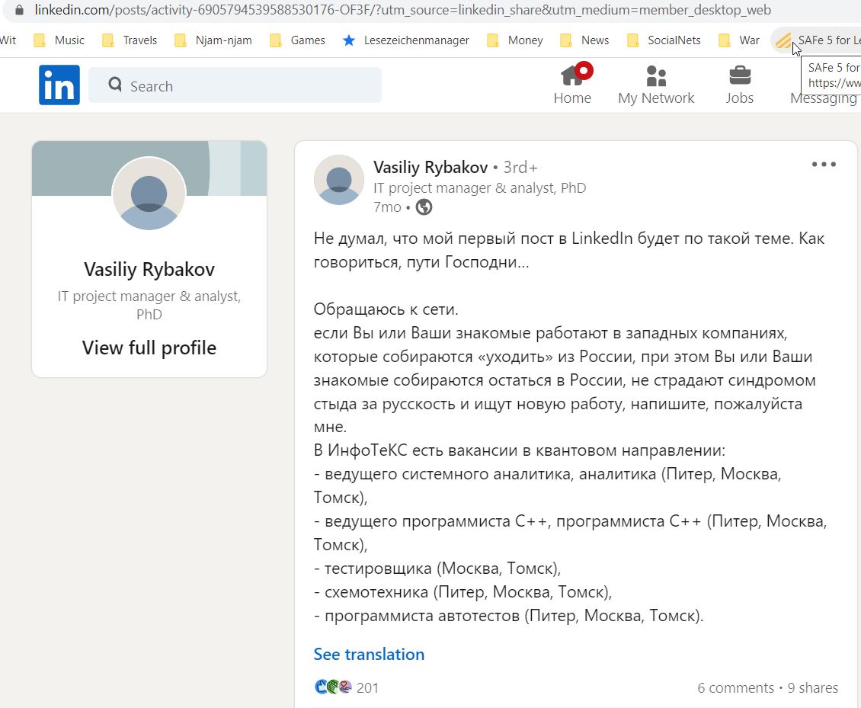Click the 7mo post timestamp

[387, 207]
